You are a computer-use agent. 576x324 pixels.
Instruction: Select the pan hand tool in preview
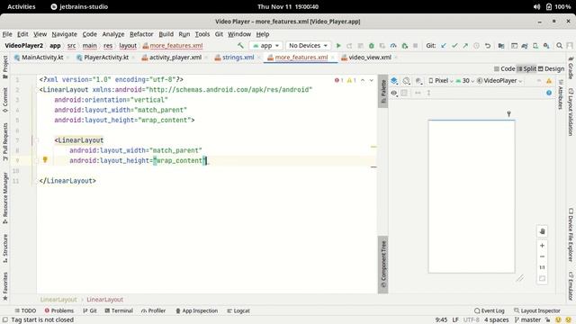coord(542,231)
